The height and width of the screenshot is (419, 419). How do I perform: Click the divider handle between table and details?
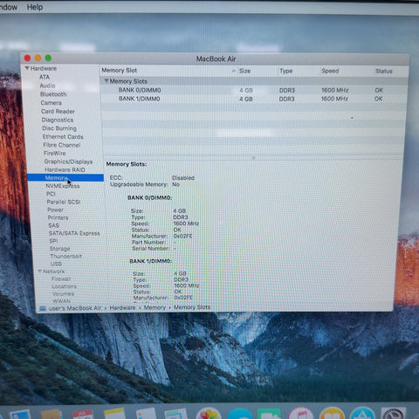(x=253, y=158)
